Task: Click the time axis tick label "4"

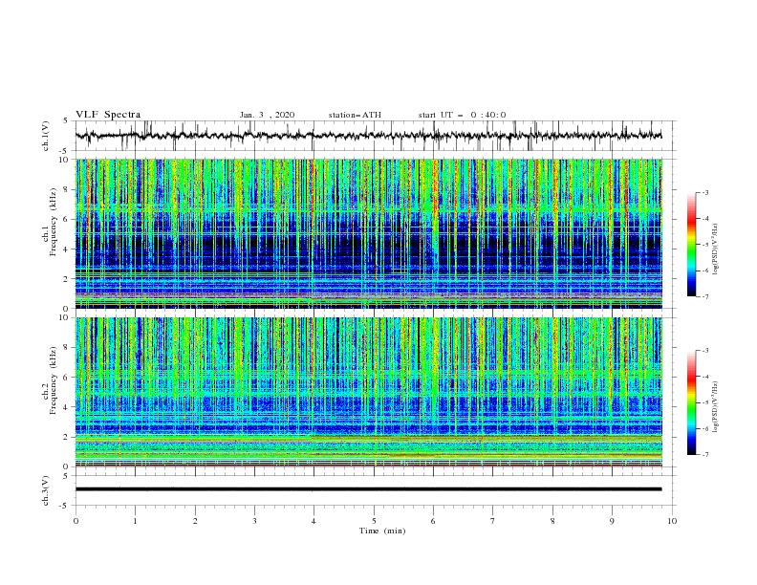Action: click(x=314, y=521)
